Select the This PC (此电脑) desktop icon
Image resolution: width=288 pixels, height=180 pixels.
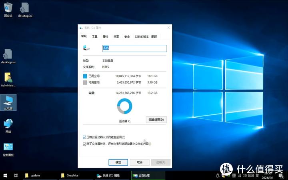tap(8, 101)
